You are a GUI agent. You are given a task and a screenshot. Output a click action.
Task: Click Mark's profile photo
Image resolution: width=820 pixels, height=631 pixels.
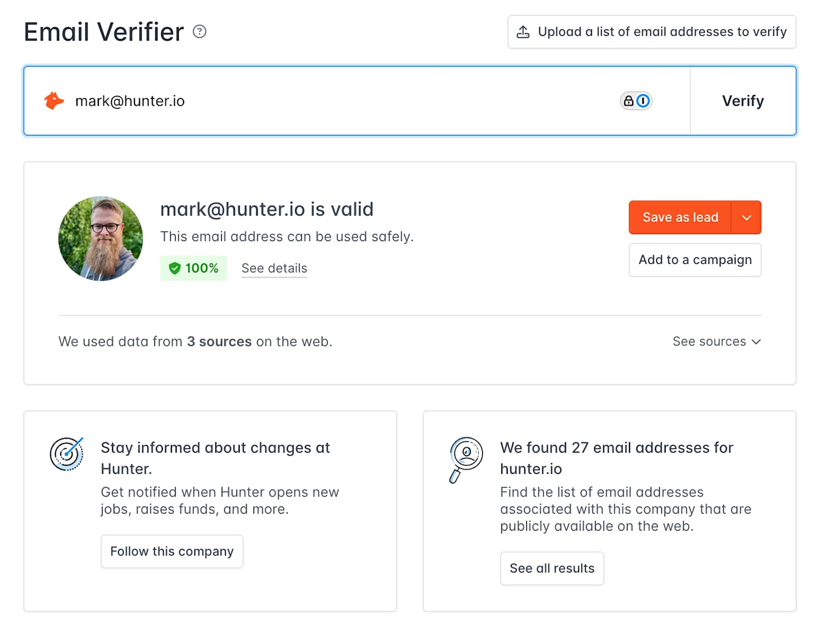point(101,238)
